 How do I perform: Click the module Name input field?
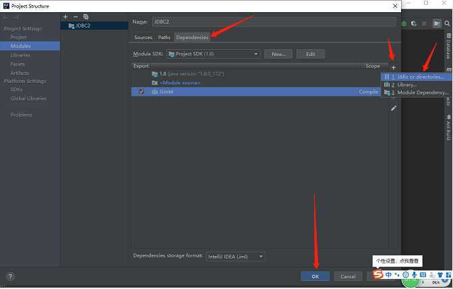(274, 22)
